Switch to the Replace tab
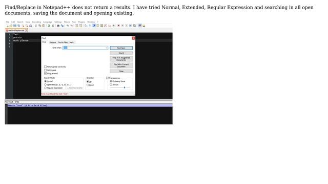328x184 pixels. coord(53,42)
